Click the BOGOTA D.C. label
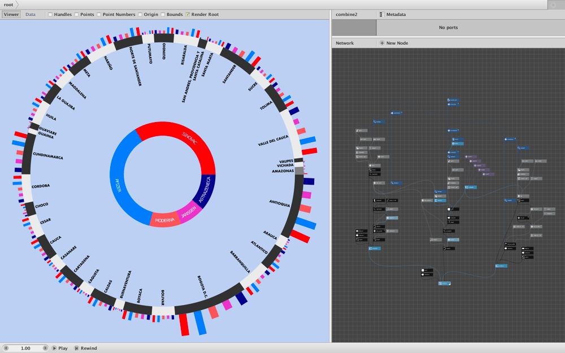 202,287
